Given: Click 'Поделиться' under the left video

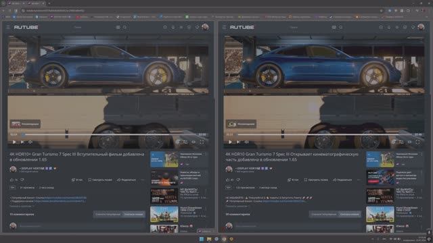Looking at the screenshot, I should click(x=127, y=180).
